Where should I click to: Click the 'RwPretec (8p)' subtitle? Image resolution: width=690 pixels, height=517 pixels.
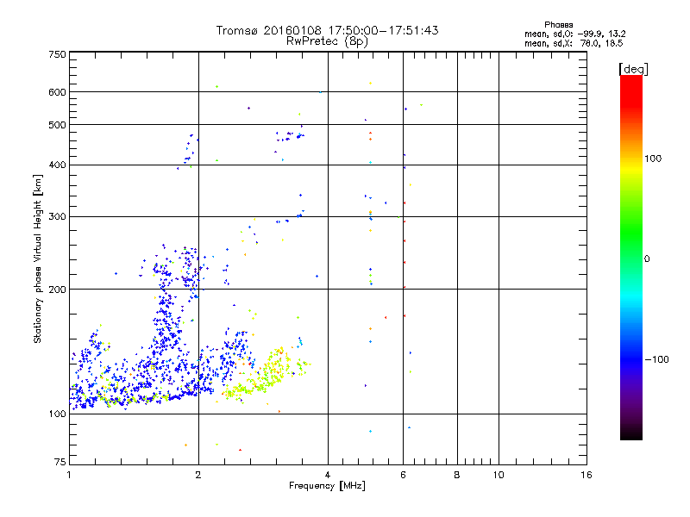pyautogui.click(x=327, y=41)
